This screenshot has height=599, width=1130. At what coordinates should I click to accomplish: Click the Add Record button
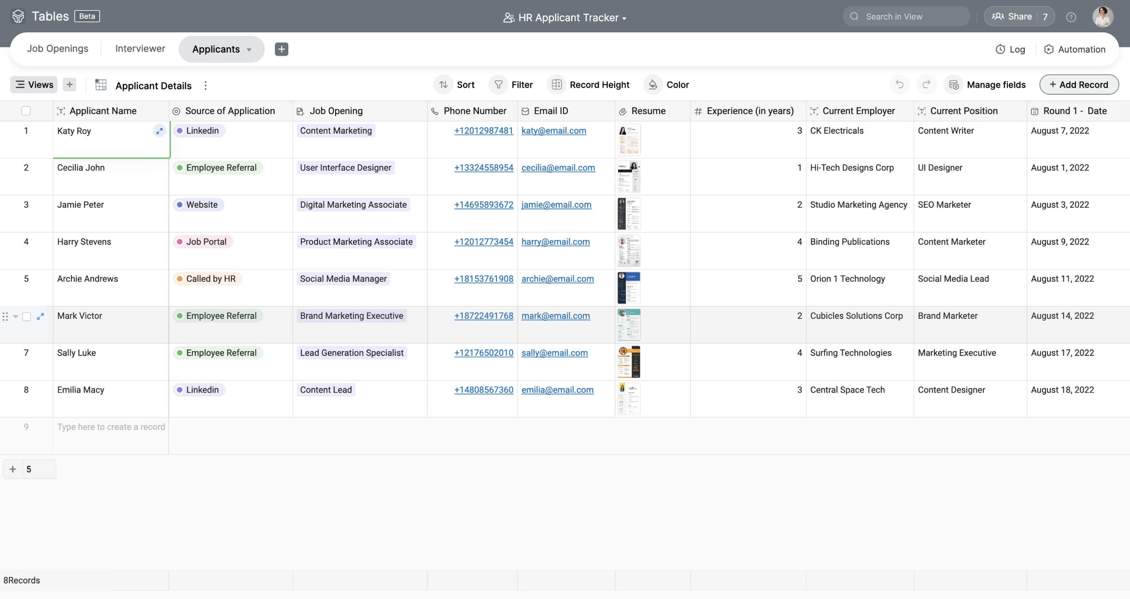click(1079, 85)
